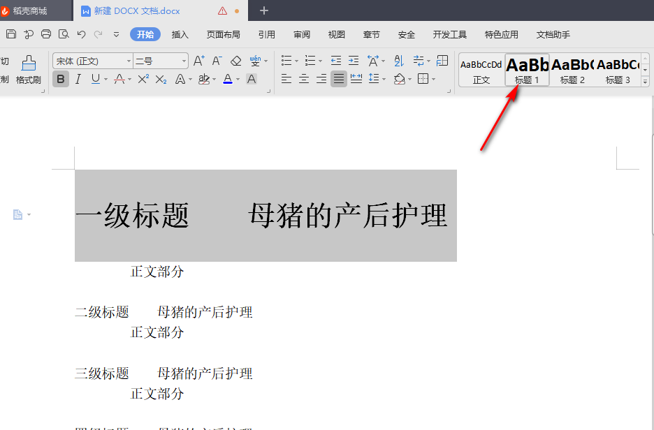Apply distributed alignment
Image resolution: width=654 pixels, height=430 pixels.
pyautogui.click(x=356, y=79)
